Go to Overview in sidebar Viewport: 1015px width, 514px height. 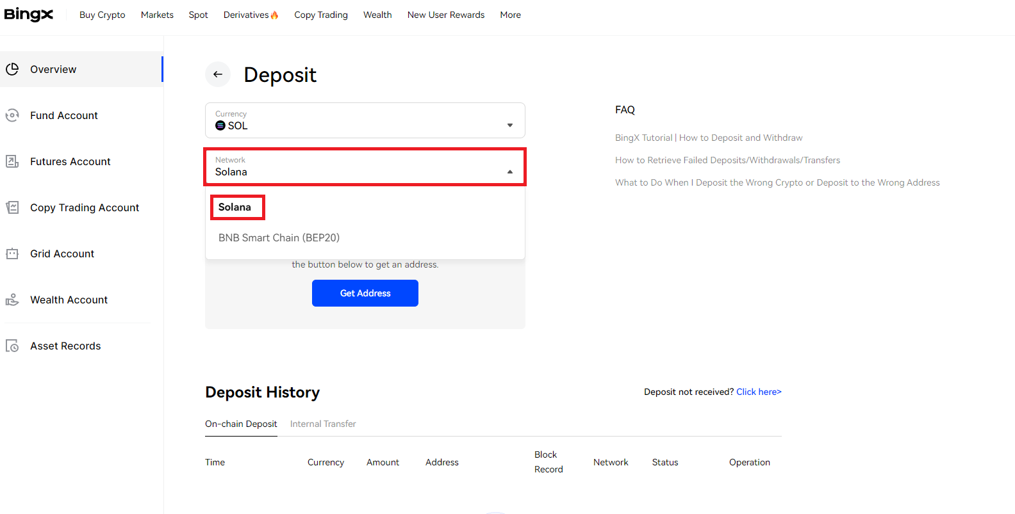coord(81,69)
